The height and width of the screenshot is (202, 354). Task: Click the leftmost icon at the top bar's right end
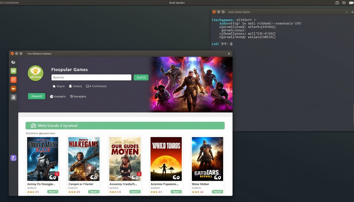[337, 3]
